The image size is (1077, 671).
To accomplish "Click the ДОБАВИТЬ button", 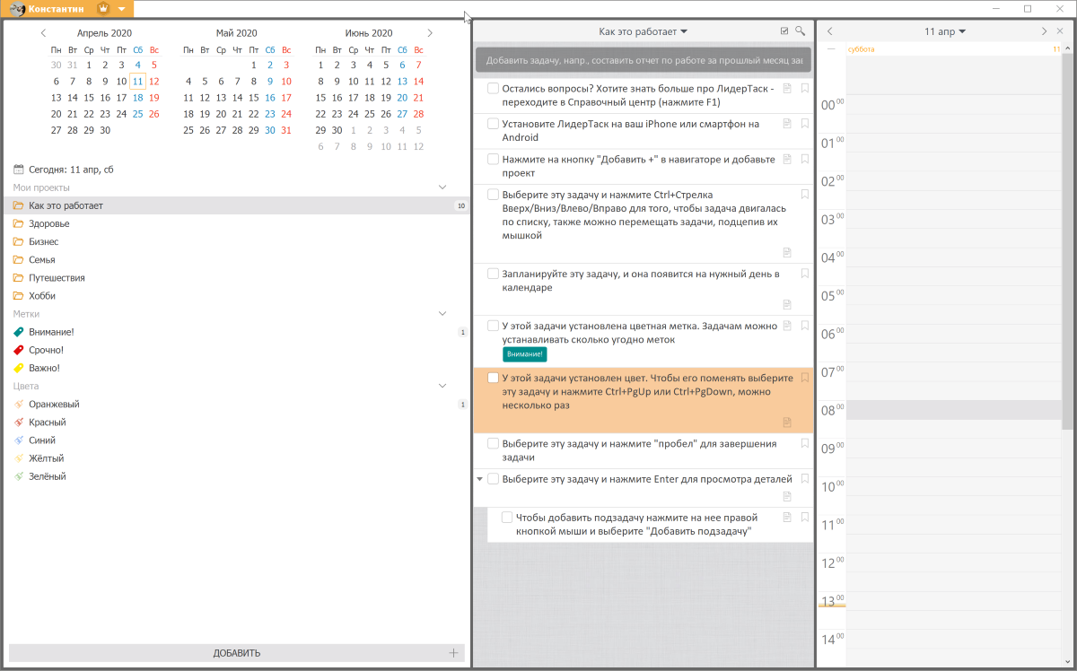I will (x=237, y=653).
